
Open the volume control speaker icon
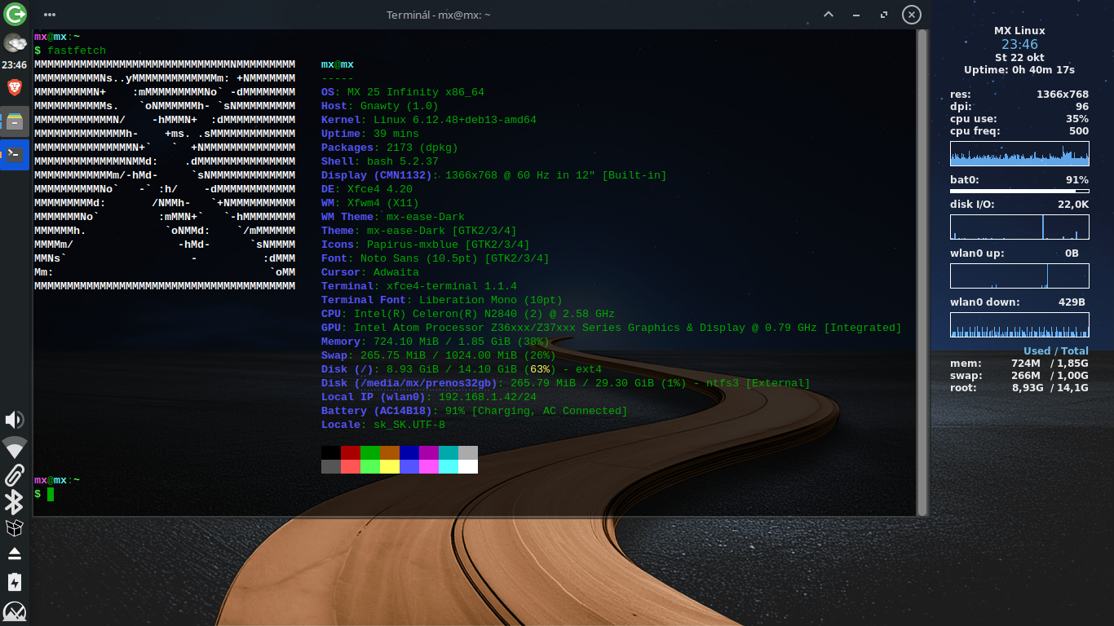coord(15,420)
